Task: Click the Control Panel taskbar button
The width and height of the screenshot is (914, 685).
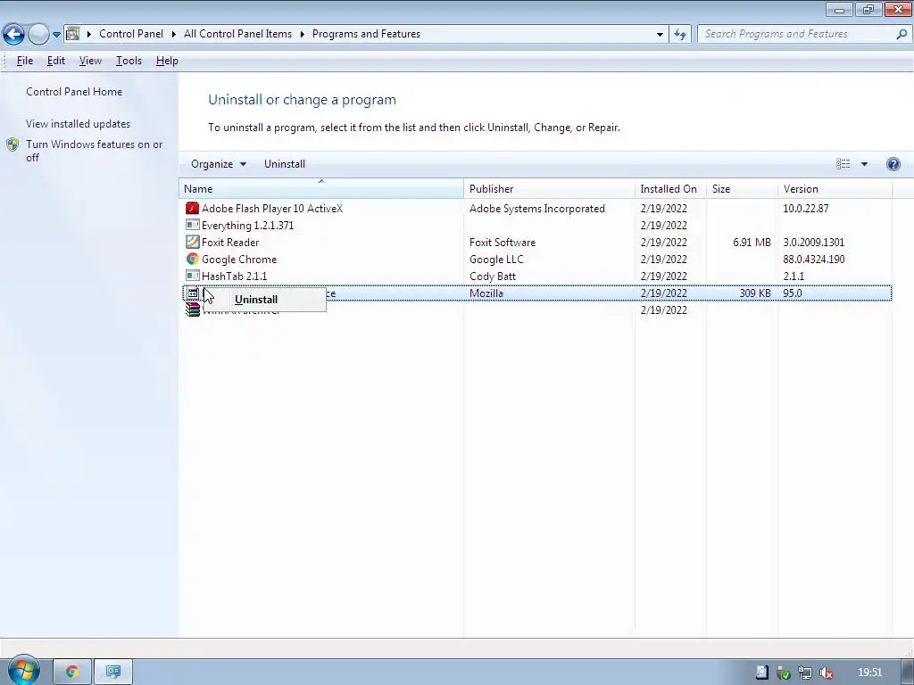Action: pyautogui.click(x=113, y=673)
